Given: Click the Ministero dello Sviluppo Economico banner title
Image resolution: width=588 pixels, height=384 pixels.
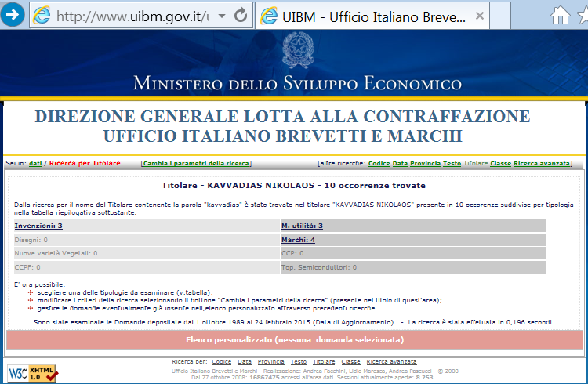Looking at the screenshot, I should pos(297,83).
